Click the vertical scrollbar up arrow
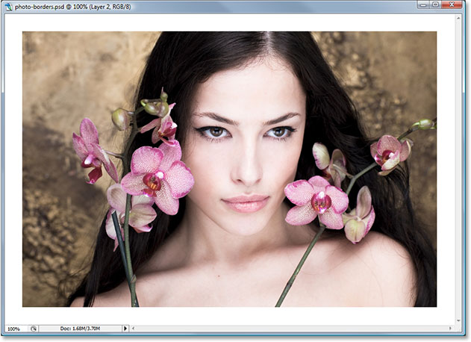 pos(458,18)
